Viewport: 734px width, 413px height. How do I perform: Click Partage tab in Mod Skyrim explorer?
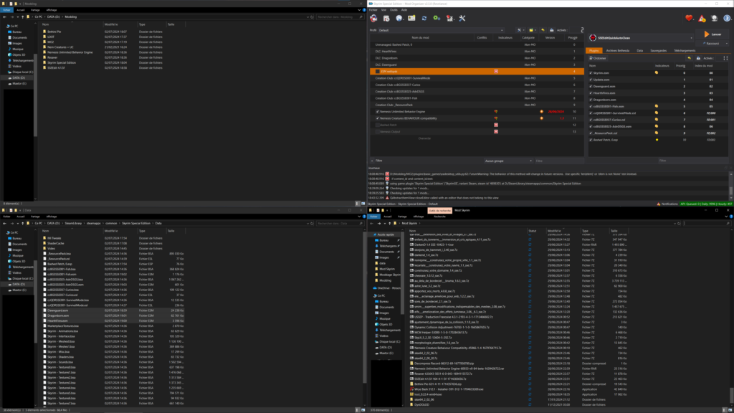pos(402,217)
